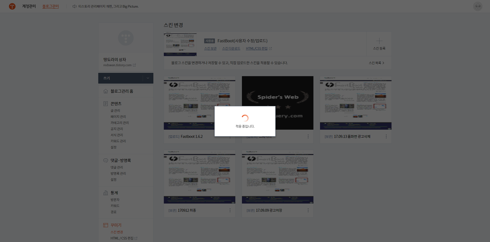490x242 pixels.
Task: Click the 적용 중입니다. message text
Action: pyautogui.click(x=245, y=126)
